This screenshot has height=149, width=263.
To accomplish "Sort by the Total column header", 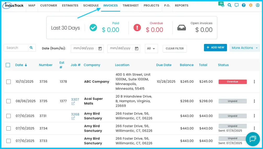I will [203, 65].
